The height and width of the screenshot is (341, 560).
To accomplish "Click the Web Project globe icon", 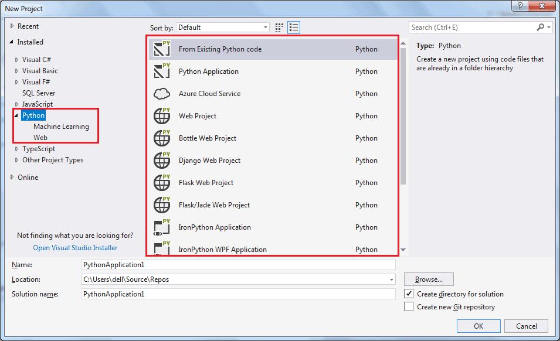I will (162, 115).
